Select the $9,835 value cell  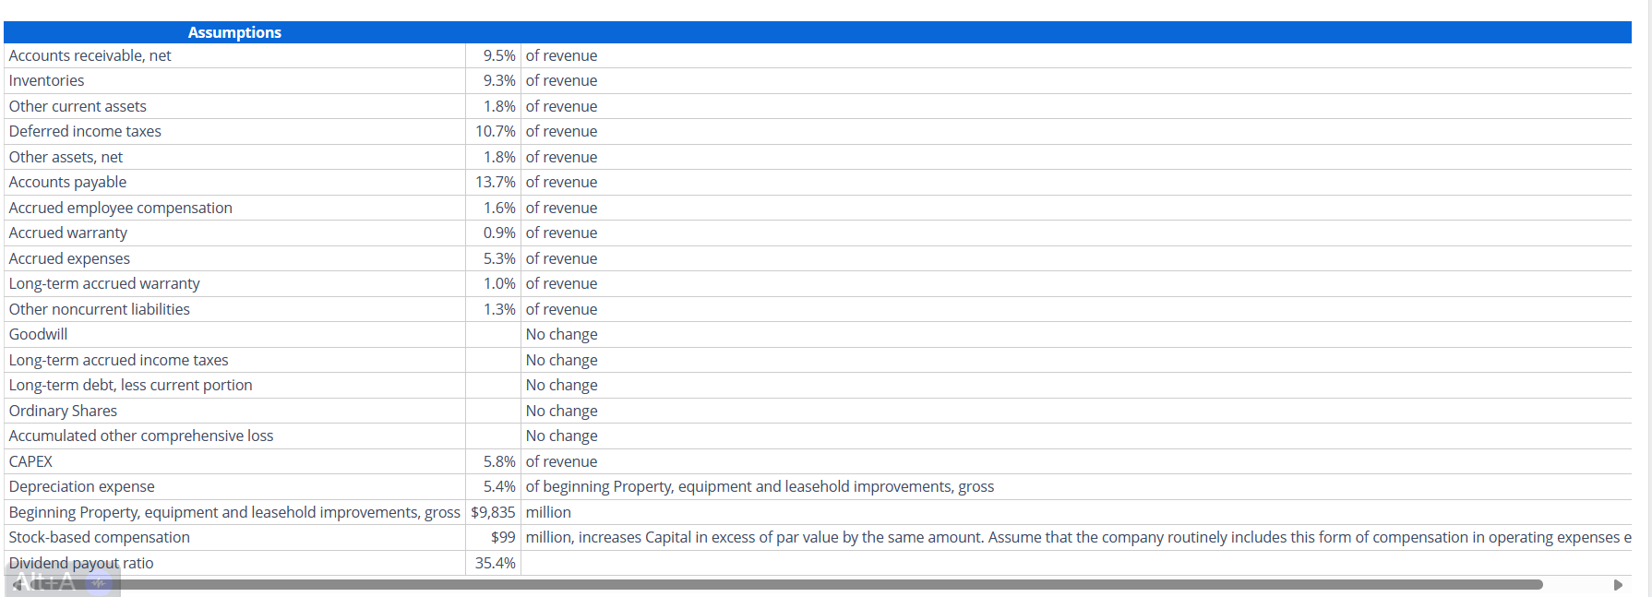(x=493, y=512)
